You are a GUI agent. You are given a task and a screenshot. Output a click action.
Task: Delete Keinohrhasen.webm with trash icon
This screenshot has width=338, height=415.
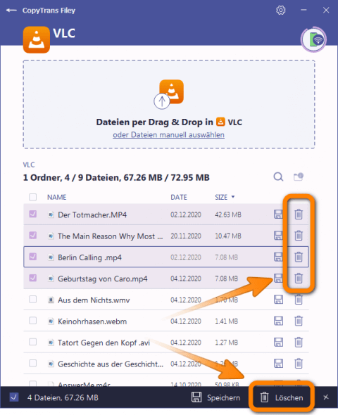tap(299, 321)
